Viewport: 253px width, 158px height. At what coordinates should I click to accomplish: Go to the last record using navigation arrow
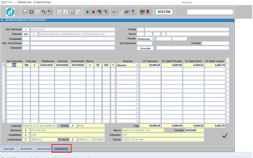78,12
